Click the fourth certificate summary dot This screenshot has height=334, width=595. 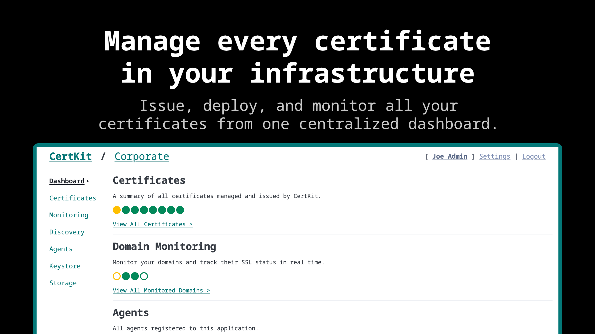click(144, 210)
